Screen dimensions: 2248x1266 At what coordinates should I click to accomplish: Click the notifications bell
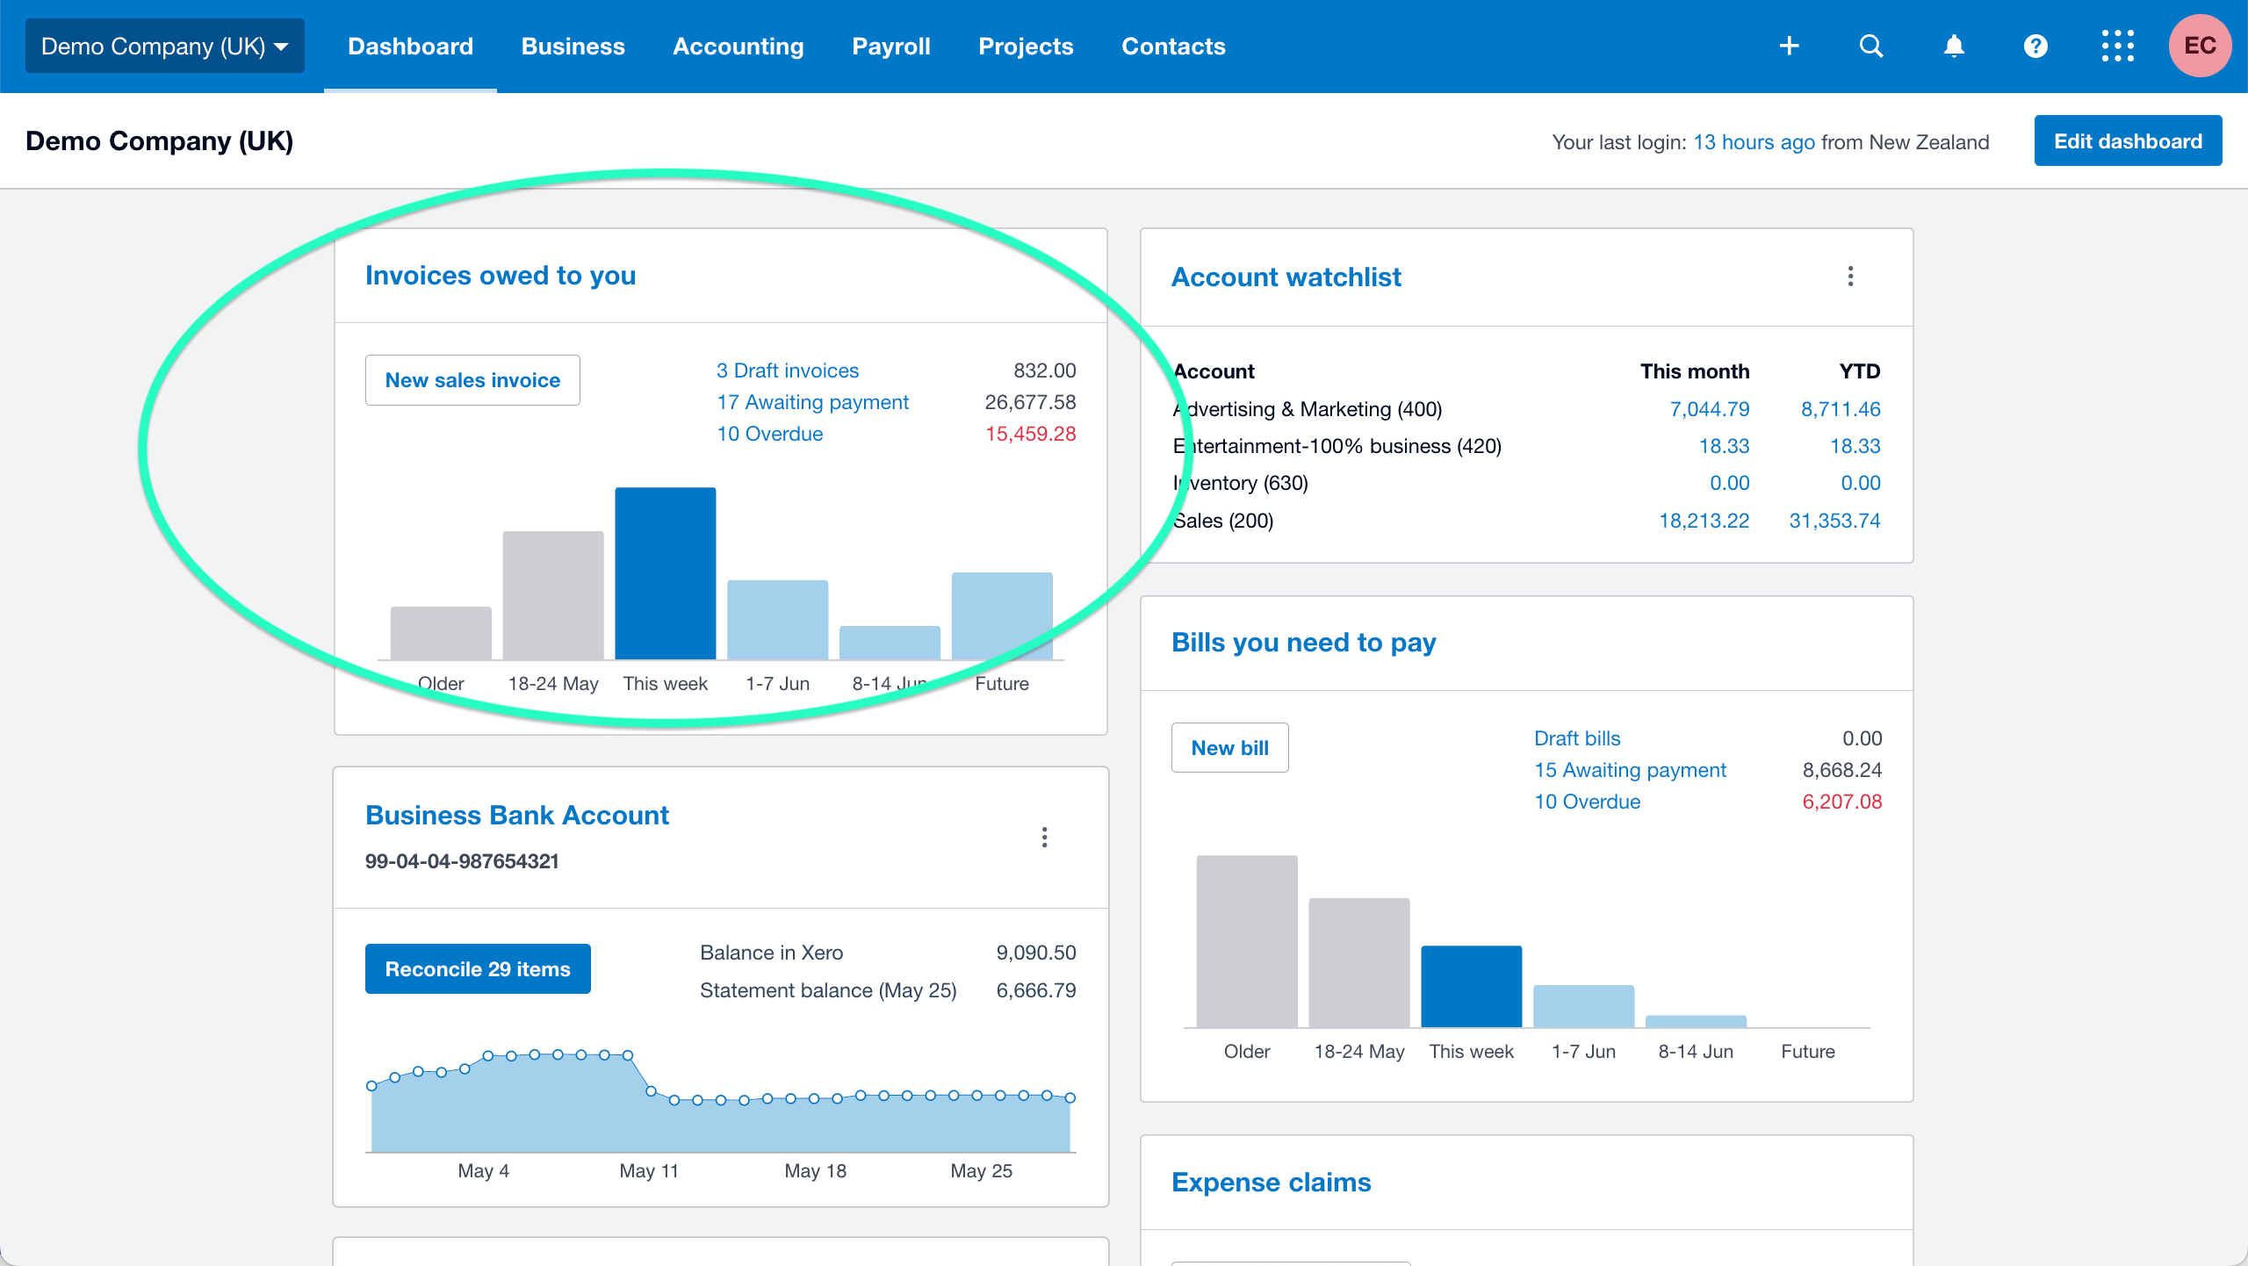click(x=1953, y=46)
